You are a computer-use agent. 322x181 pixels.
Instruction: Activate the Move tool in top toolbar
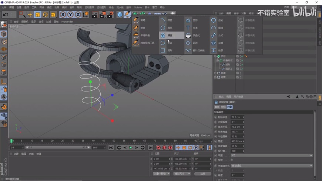pyautogui.click(x=30, y=15)
